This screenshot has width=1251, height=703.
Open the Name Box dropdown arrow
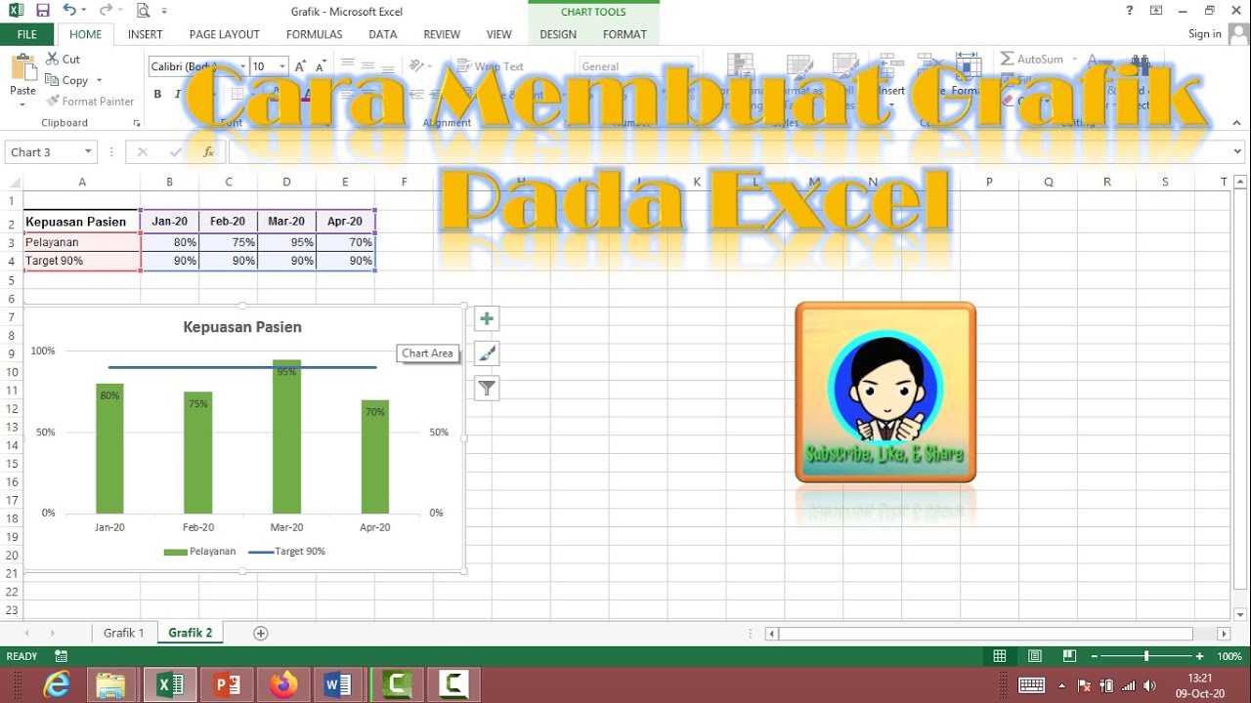[x=88, y=152]
